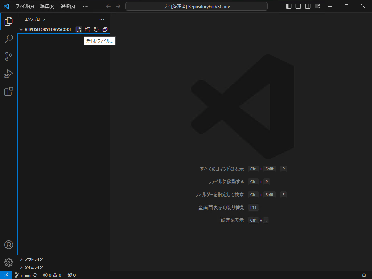
Task: Click the VS Code logo icon in title bar
Action: click(x=7, y=6)
